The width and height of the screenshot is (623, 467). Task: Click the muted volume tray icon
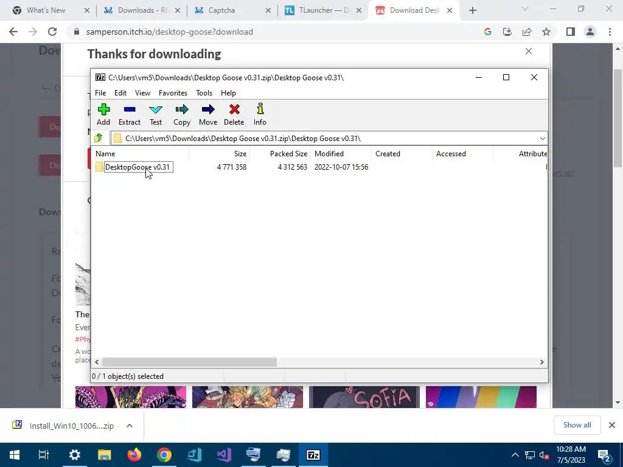click(545, 455)
